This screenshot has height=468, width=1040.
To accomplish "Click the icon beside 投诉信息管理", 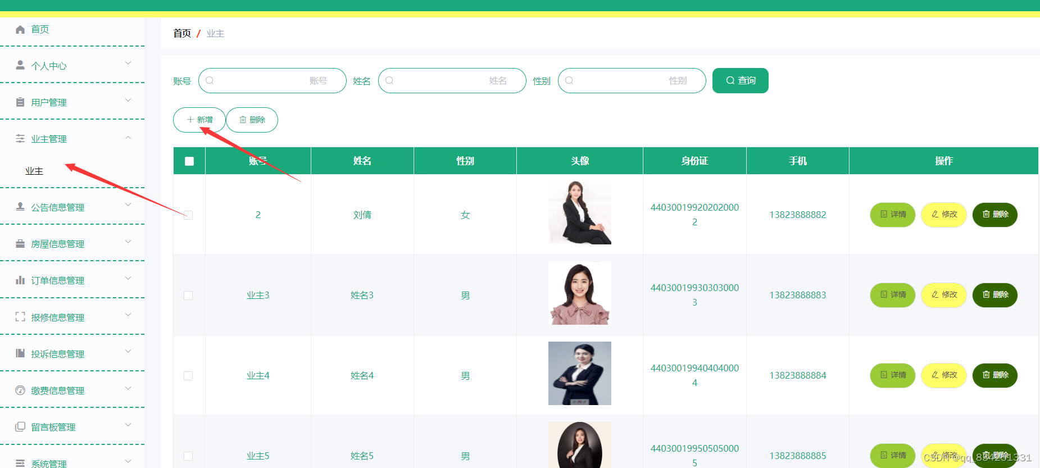I will [x=20, y=353].
